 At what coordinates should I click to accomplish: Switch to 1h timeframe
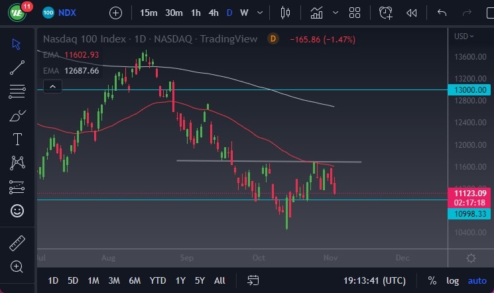(x=196, y=13)
